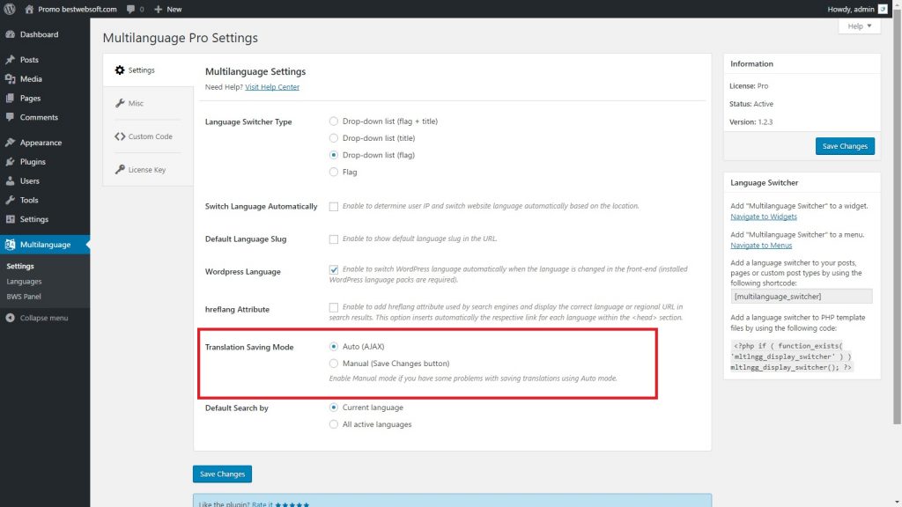
Task: Click the Media icon in the sidebar
Action: tap(10, 78)
